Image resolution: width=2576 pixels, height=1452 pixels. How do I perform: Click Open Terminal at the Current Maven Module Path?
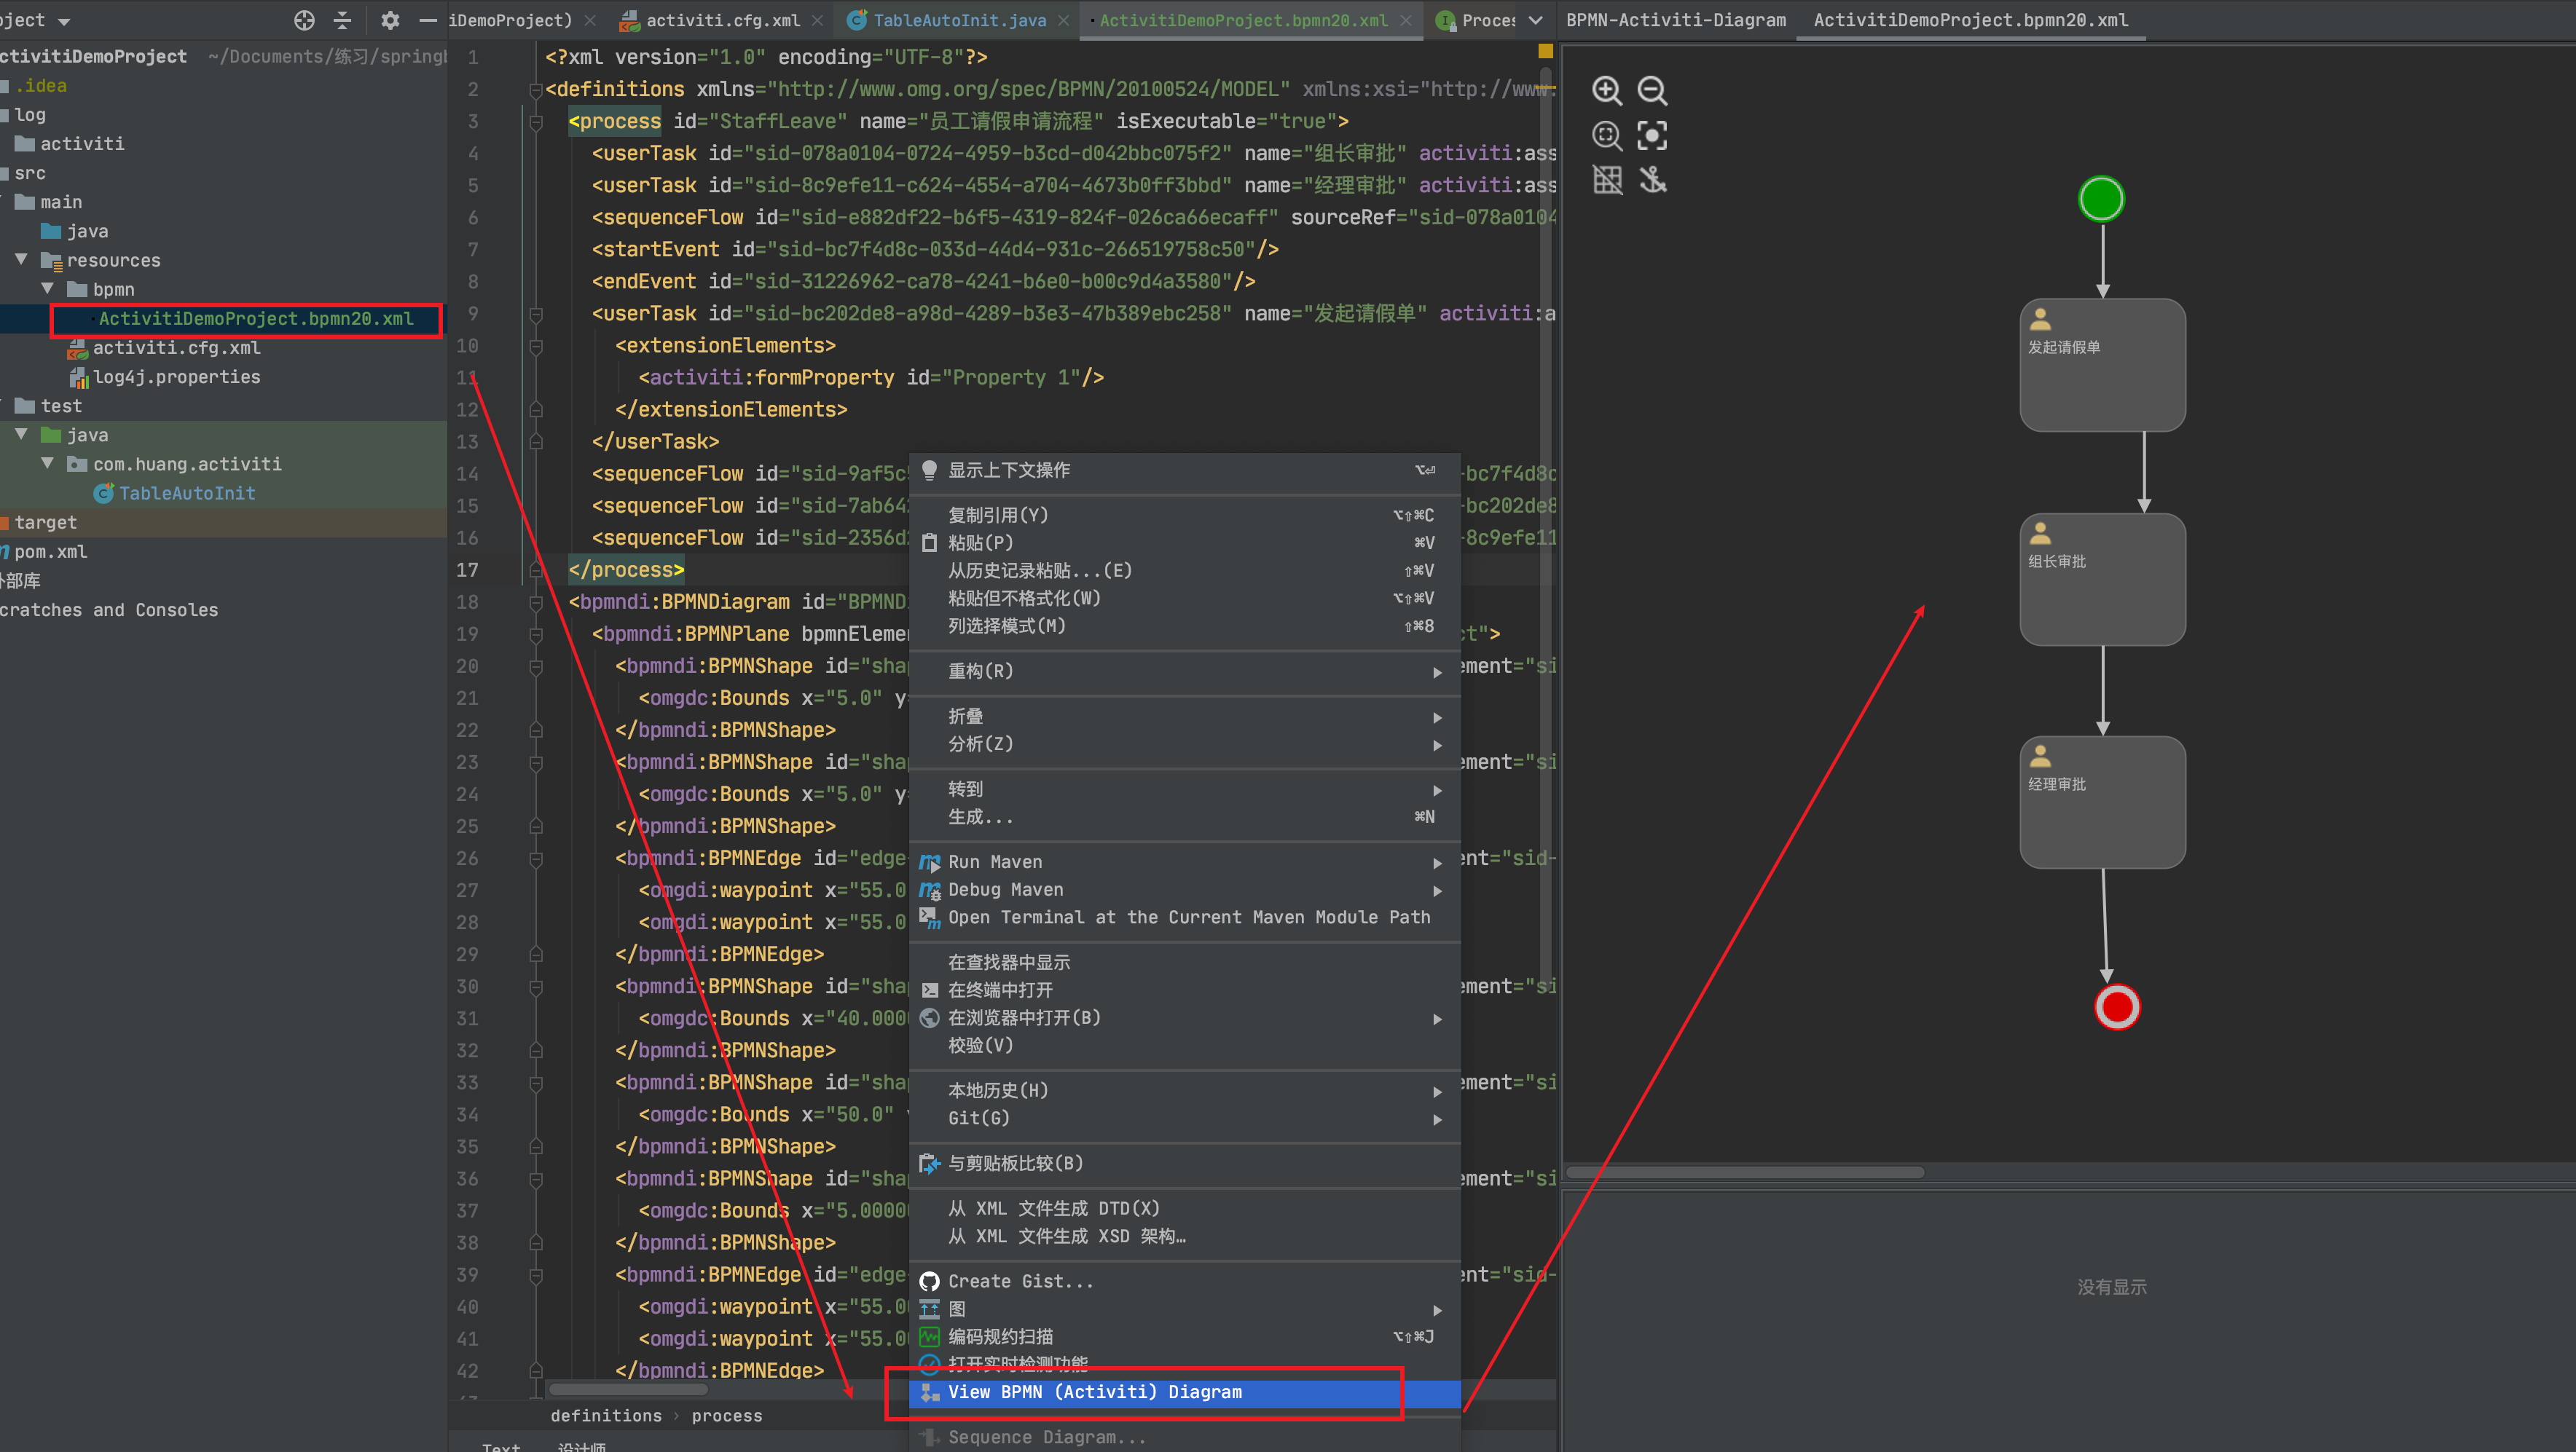(x=1185, y=918)
